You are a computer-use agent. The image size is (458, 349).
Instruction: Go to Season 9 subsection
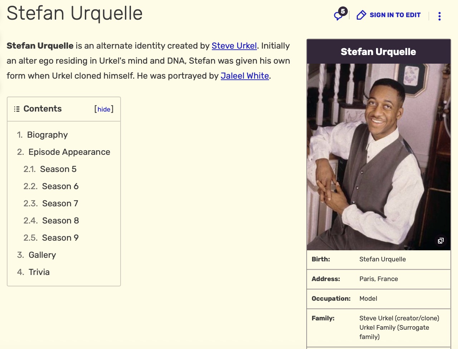click(x=60, y=238)
